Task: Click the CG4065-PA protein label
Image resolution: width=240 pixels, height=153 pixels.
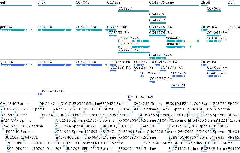Action: click(x=217, y=68)
